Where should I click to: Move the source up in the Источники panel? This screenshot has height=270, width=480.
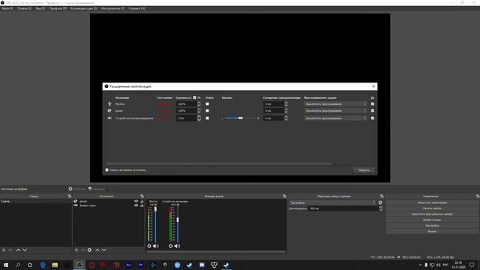click(97, 250)
